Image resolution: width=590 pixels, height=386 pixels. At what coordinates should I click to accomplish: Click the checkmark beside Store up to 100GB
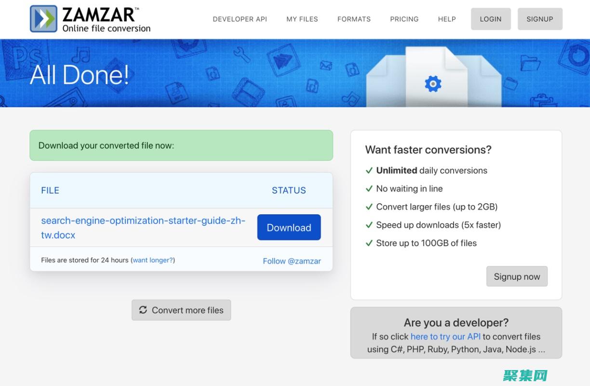pyautogui.click(x=369, y=243)
